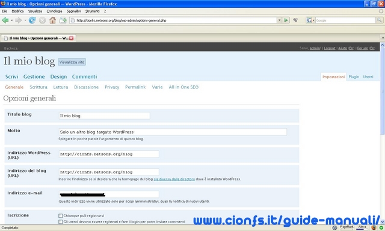
Task: Click the Bacheca link
Action: point(11,48)
